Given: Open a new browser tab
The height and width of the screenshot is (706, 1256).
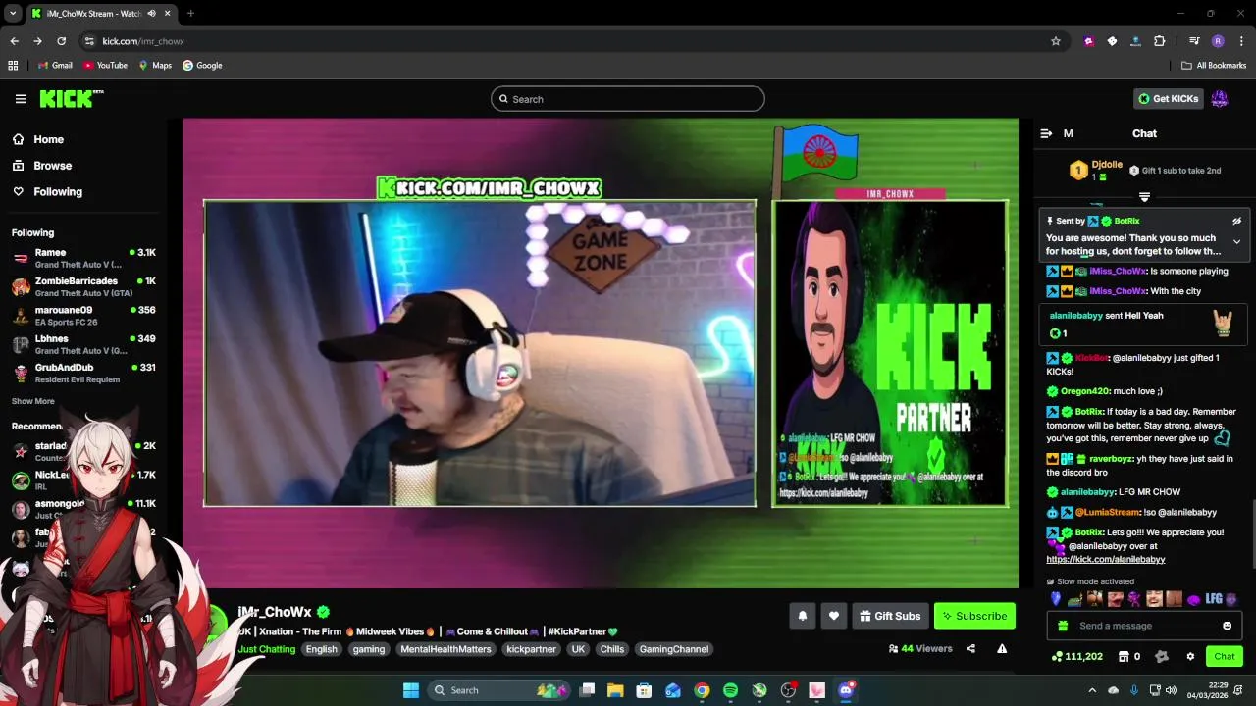Looking at the screenshot, I should coord(190,14).
